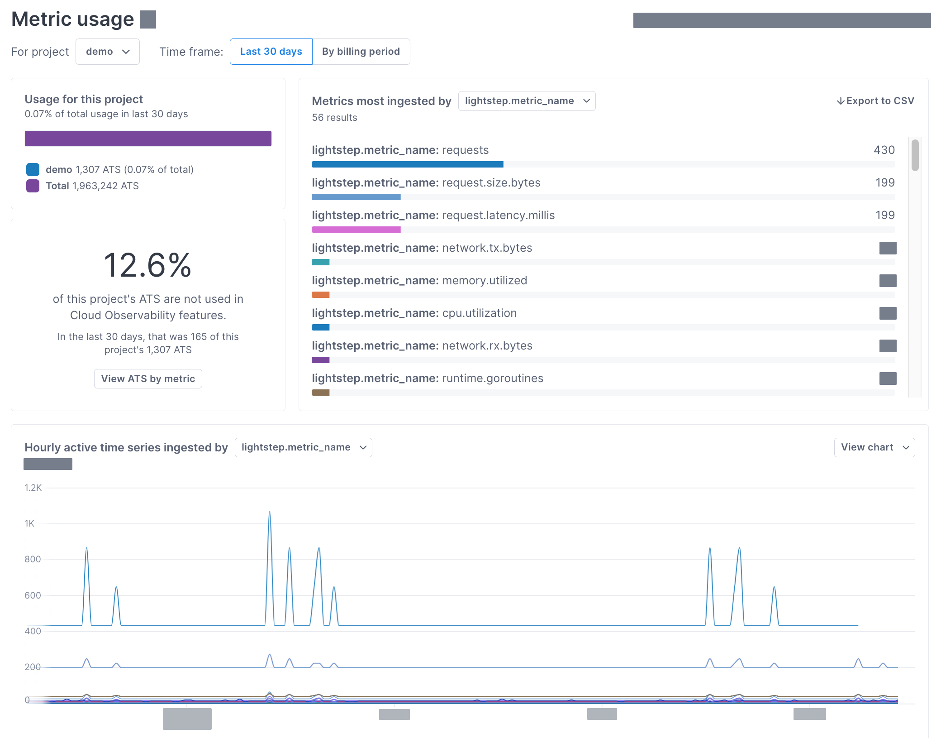Click the Total legend color square
941x738 pixels.
coord(32,186)
